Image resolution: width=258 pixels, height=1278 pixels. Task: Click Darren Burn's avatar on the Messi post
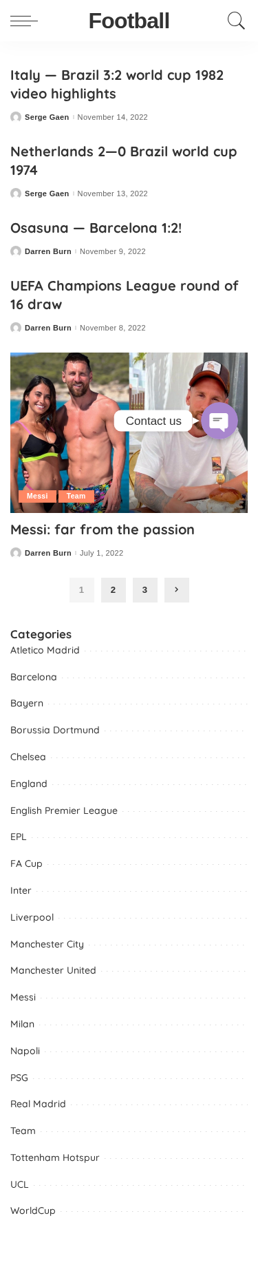[x=16, y=553]
